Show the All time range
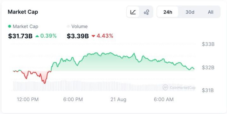The width and height of the screenshot is (227, 114). 211,12
